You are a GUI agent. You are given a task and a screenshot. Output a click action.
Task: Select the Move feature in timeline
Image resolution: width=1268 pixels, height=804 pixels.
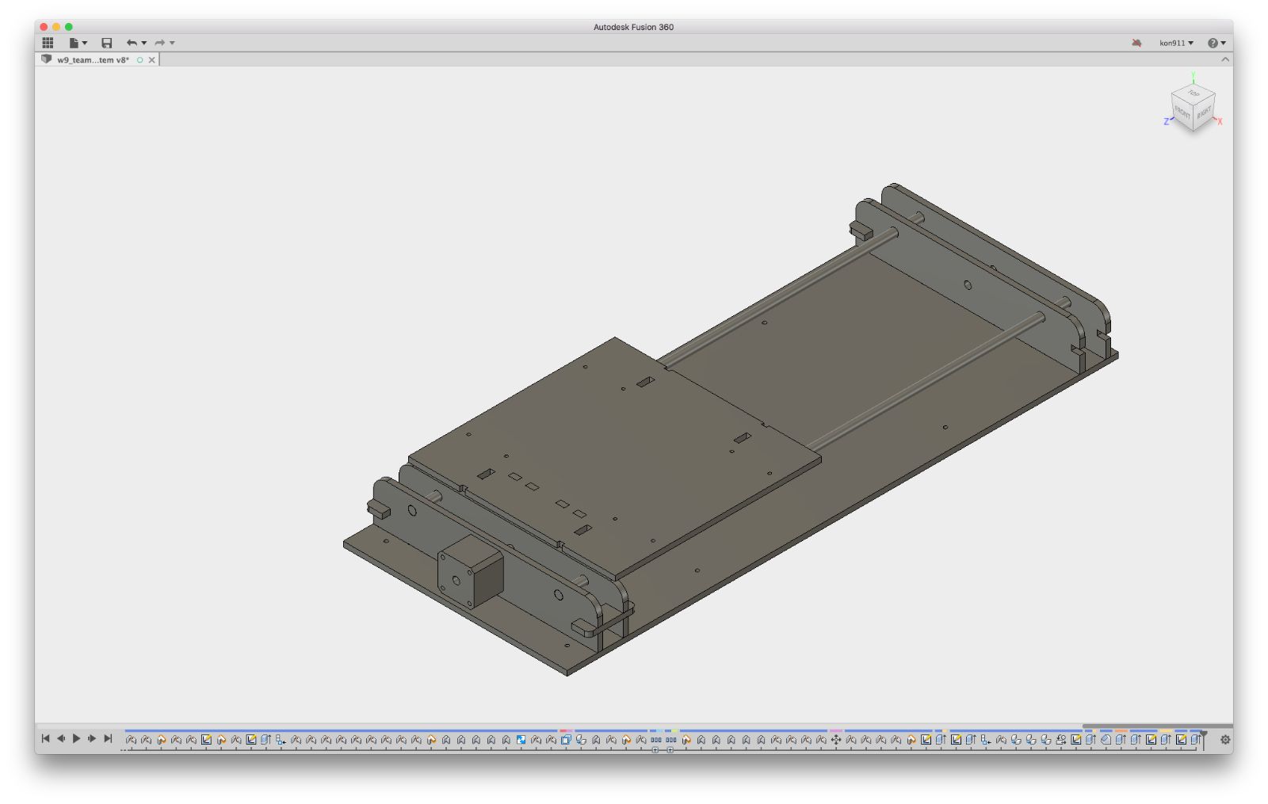pyautogui.click(x=836, y=740)
